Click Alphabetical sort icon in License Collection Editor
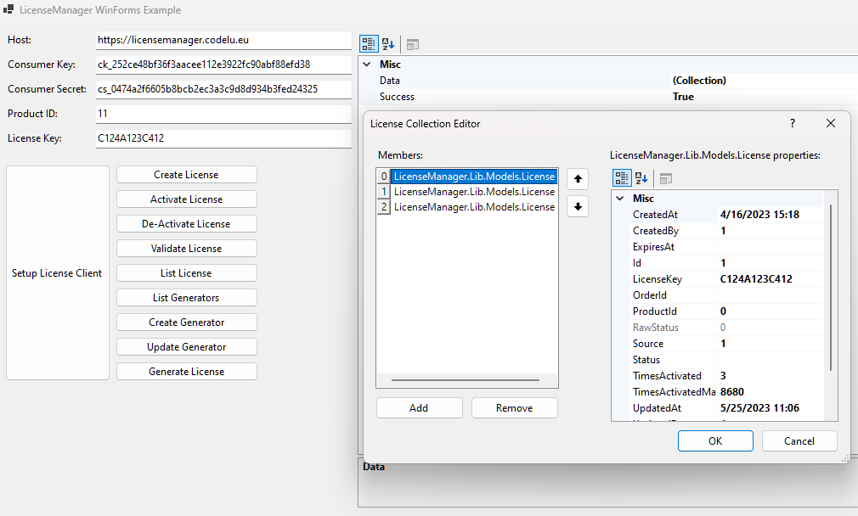 [641, 177]
